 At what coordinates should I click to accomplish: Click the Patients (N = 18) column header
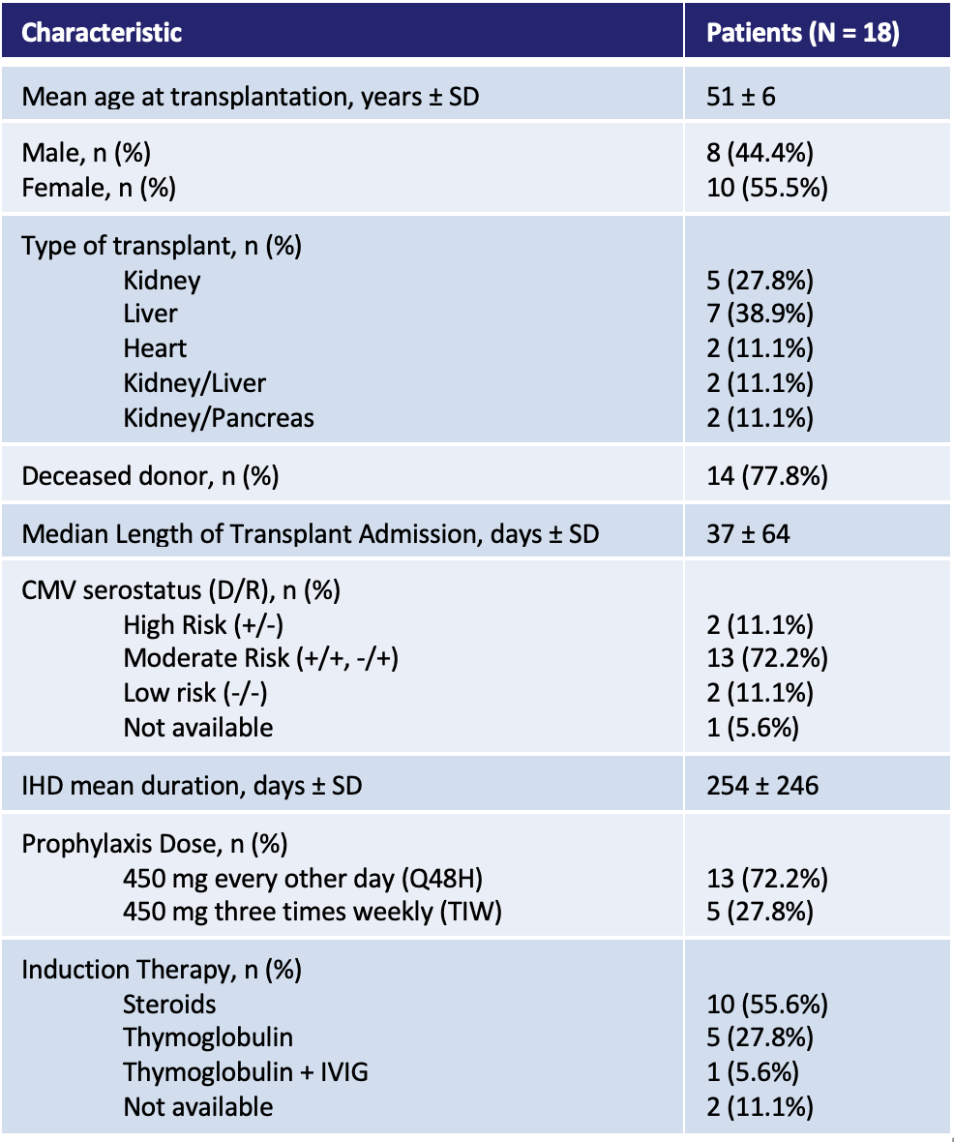803,33
